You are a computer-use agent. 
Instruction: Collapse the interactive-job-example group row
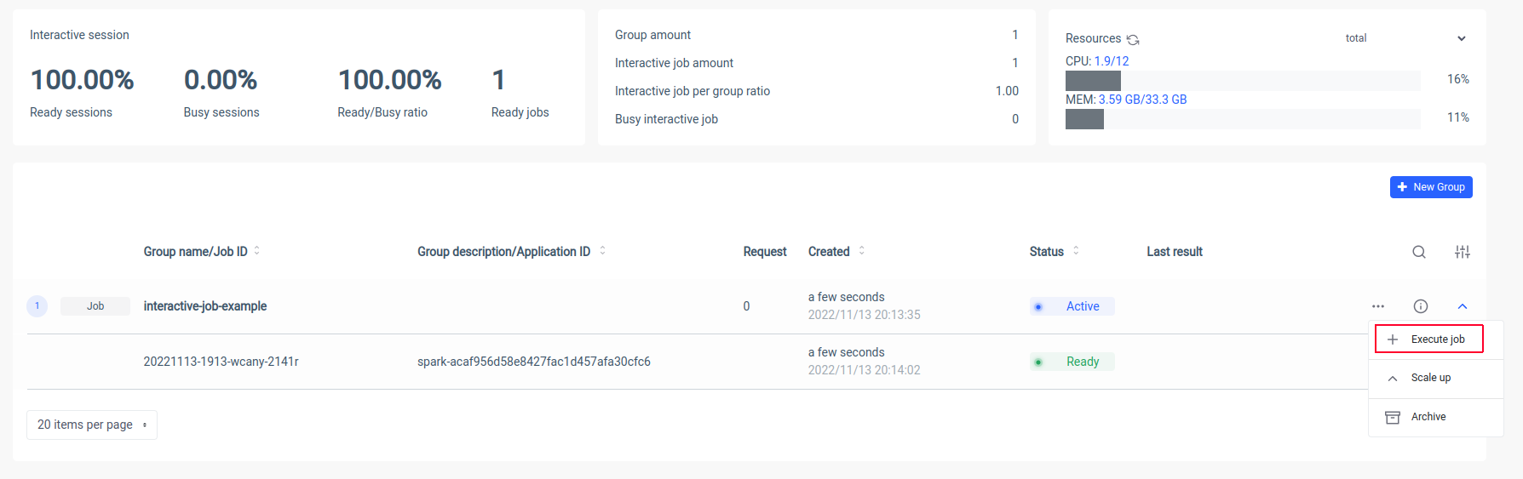tap(1463, 306)
